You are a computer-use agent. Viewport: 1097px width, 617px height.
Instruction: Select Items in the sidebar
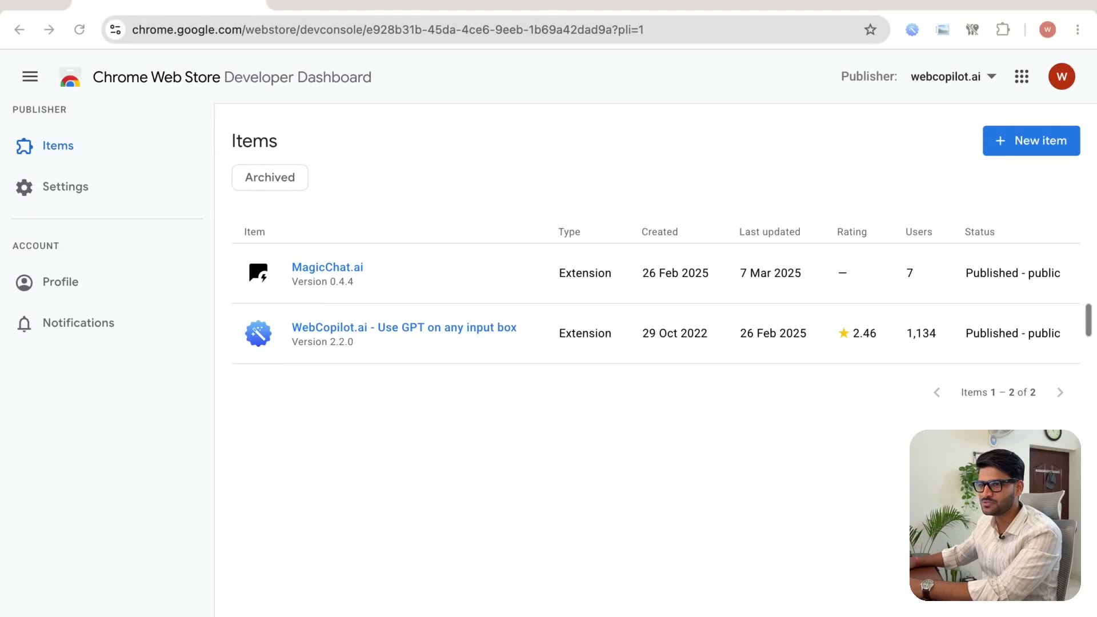pos(58,146)
